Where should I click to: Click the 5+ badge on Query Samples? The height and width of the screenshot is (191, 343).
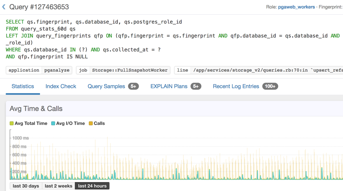(133, 86)
